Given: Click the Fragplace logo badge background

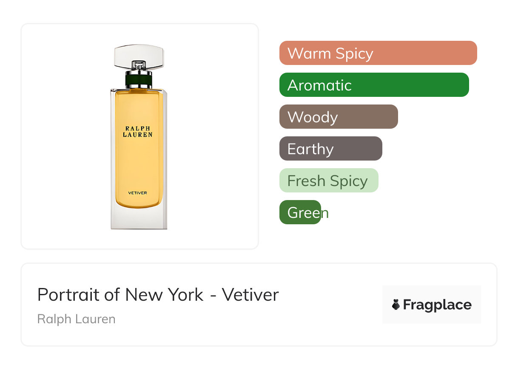Looking at the screenshot, I should (x=432, y=292).
